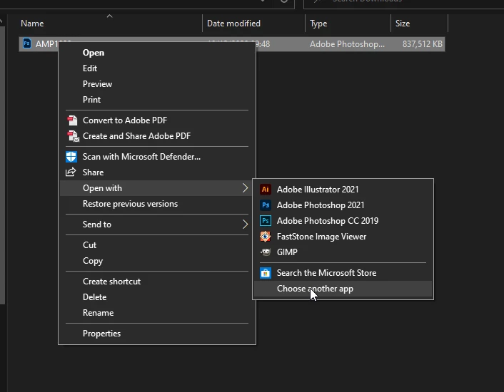Sort by the Size column header
This screenshot has width=504, height=392.
point(420,24)
